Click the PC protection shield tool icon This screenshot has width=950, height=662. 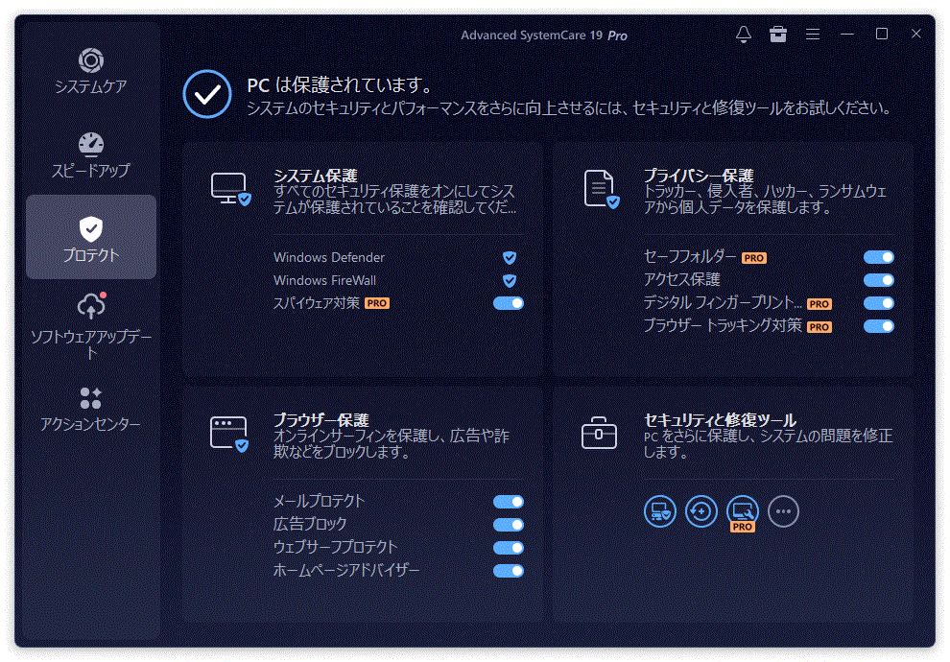click(660, 511)
